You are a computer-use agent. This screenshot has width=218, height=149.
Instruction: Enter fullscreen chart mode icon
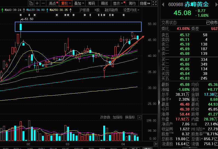point(155,3)
